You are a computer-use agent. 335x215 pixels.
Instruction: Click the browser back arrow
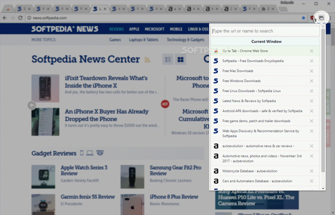(4, 18)
